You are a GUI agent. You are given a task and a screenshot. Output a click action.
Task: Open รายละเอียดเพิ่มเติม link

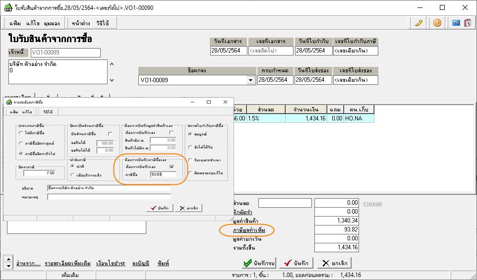coord(67,263)
